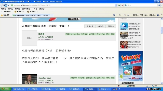Image resolution: width=163 pixels, height=91 pixels.
Task: Click the blue travel ad icon in sidebar
Action: [124, 26]
